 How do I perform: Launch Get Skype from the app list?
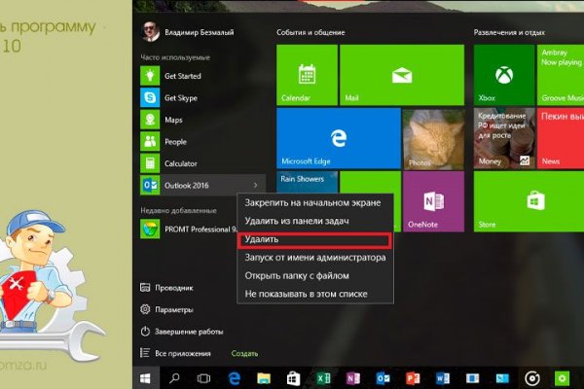(x=182, y=98)
